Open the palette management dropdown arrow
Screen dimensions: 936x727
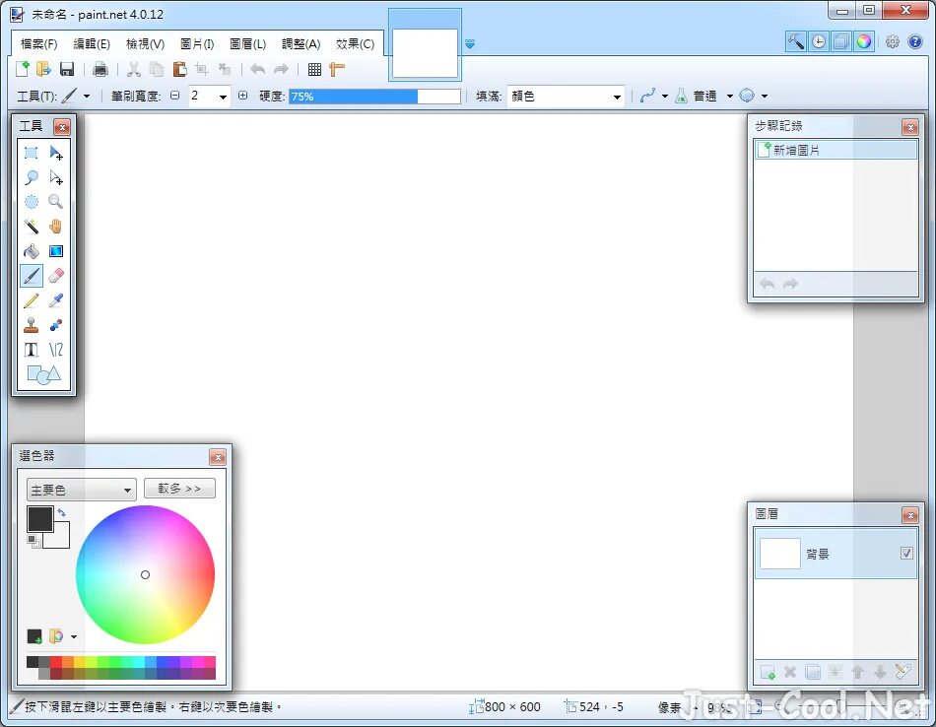click(74, 637)
